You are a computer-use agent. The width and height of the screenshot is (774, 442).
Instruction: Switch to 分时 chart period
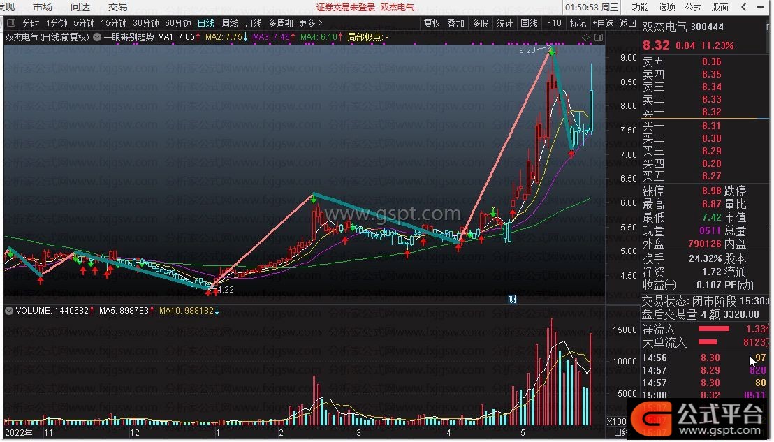click(x=31, y=23)
